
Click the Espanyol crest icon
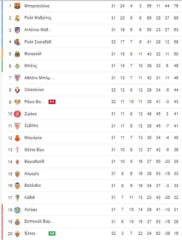tap(17, 222)
